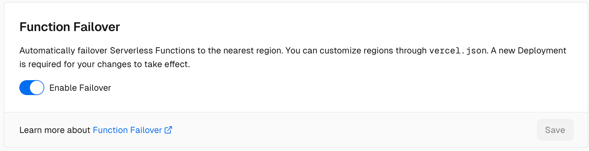Viewport: 589px width, 151px height.
Task: Click the "Enable Failover" label text
Action: (80, 88)
